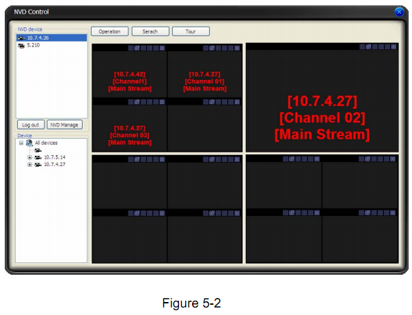Open split layout icon on Channel 03 pane
Image resolution: width=412 pixels, height=315 pixels.
pyautogui.click(x=137, y=102)
